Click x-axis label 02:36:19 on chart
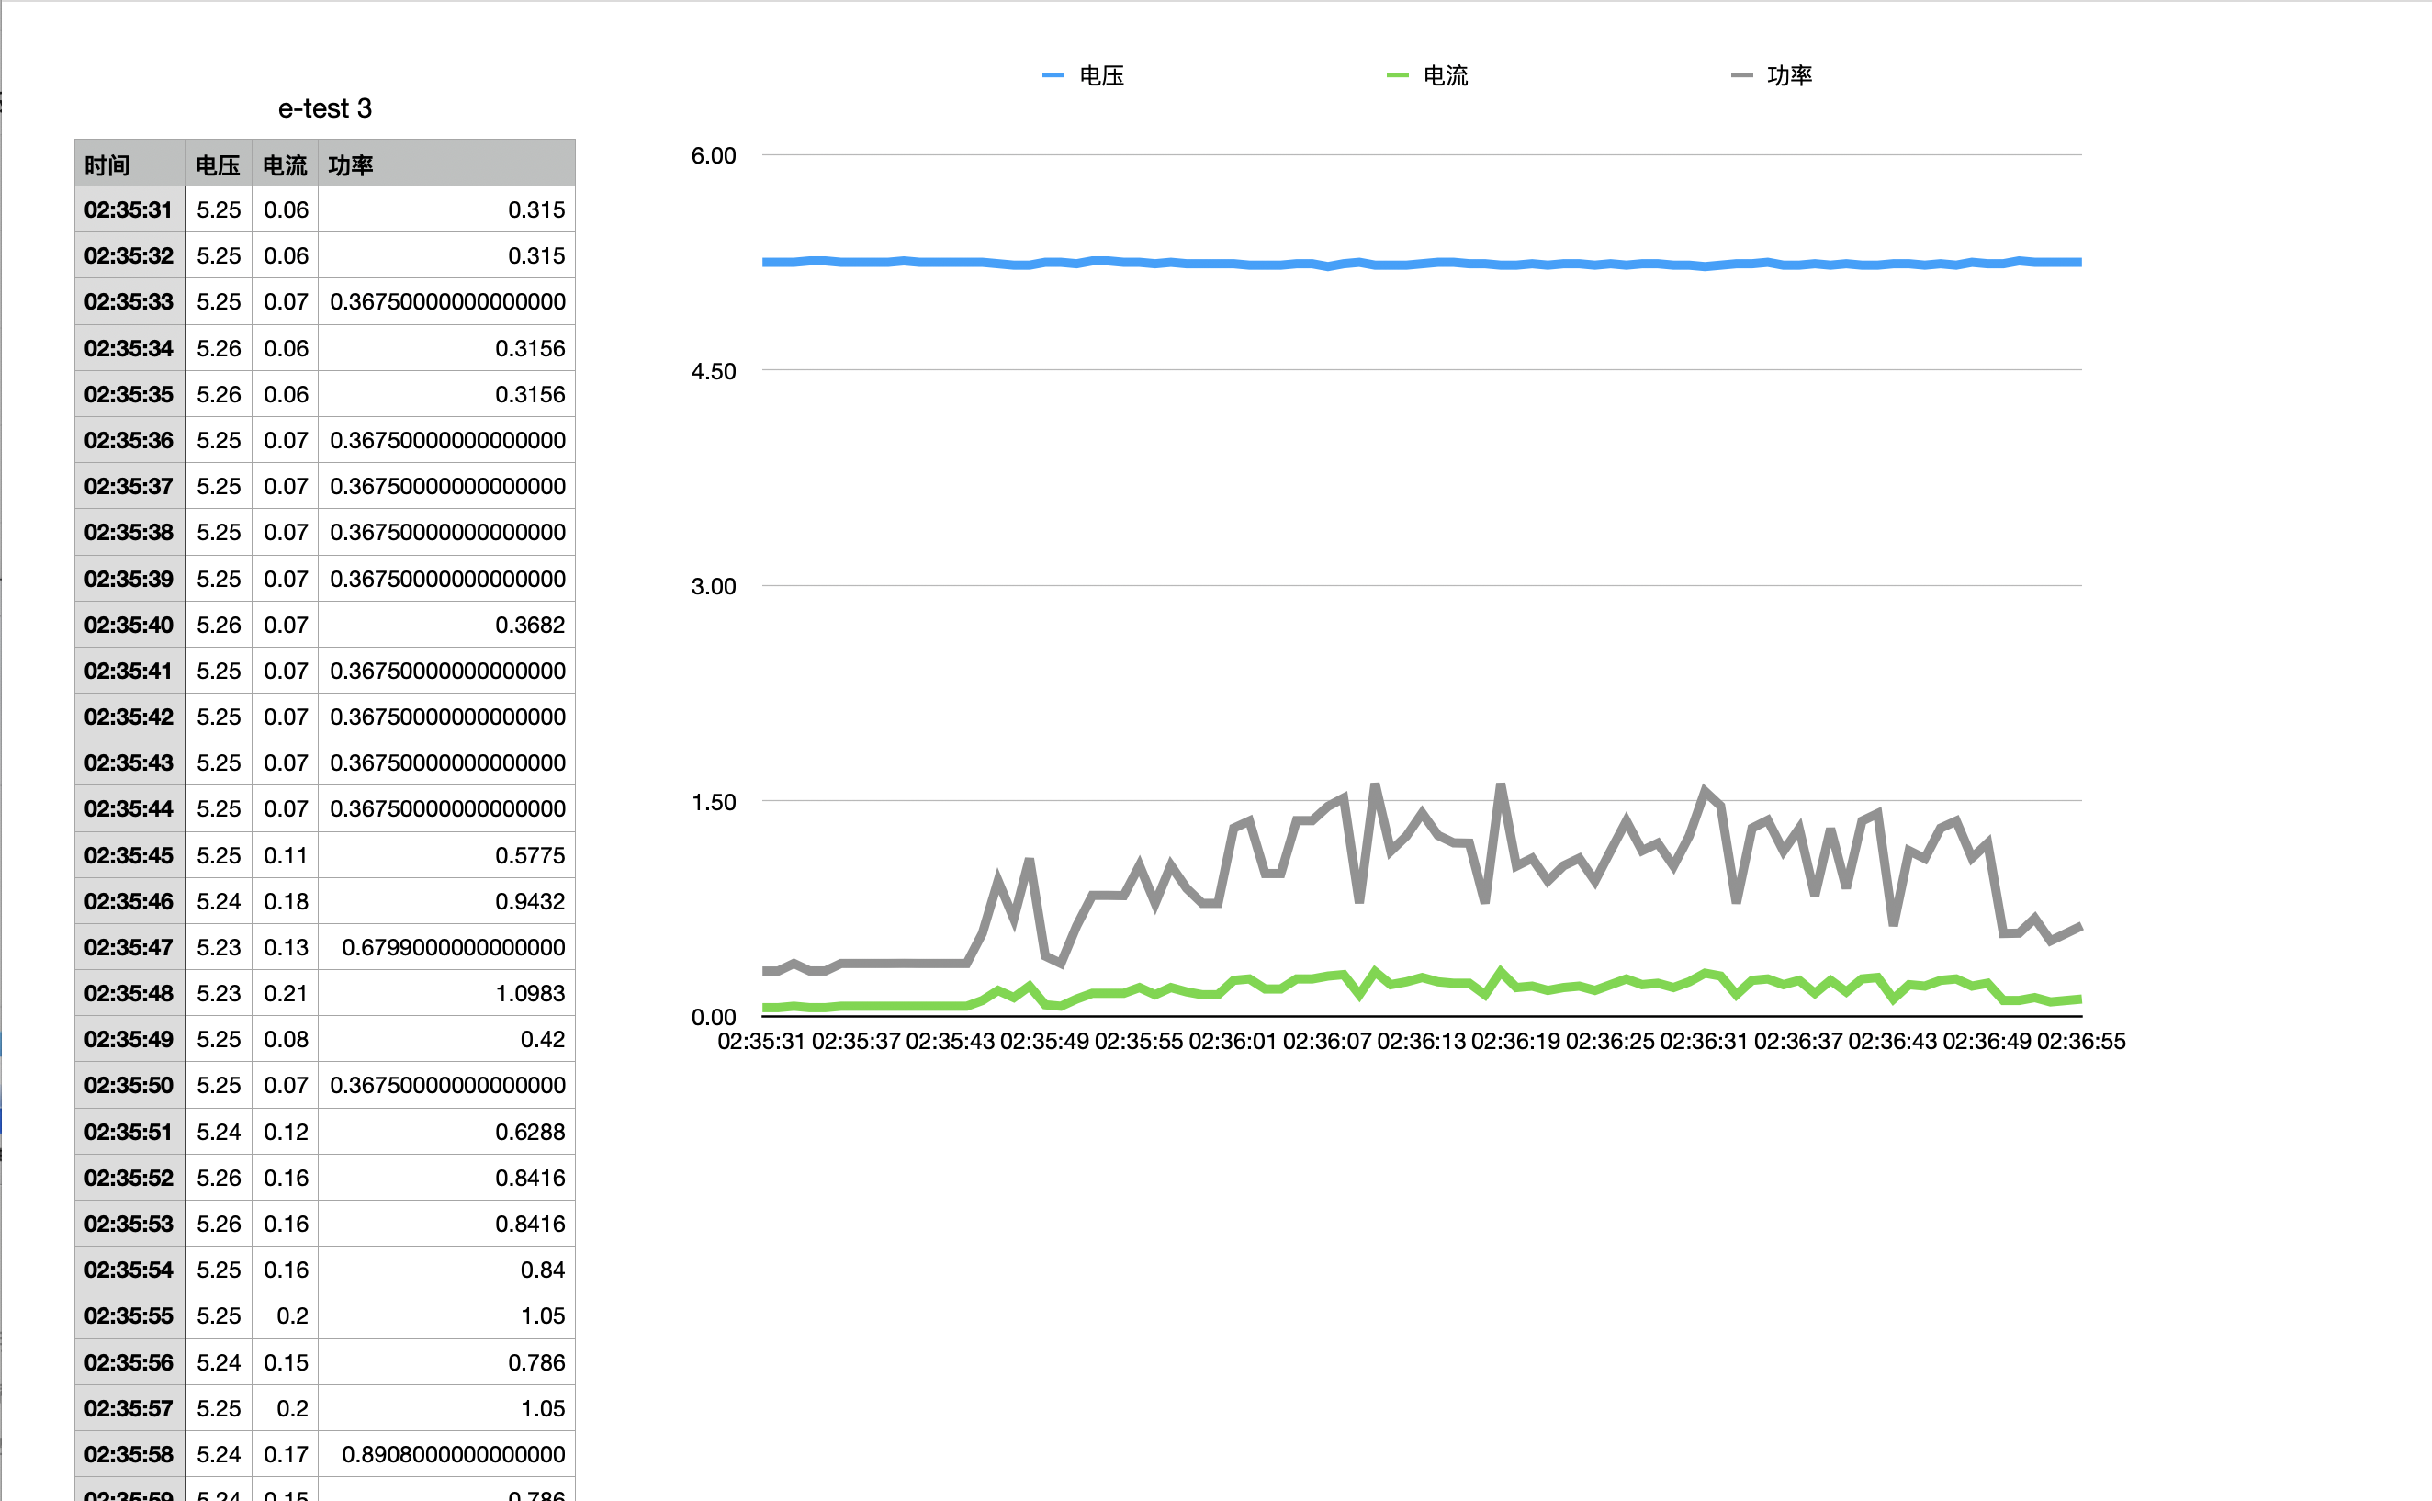Image resolution: width=2432 pixels, height=1501 pixels. tap(1515, 1042)
